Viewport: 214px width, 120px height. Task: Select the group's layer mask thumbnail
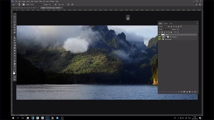pyautogui.click(x=167, y=37)
